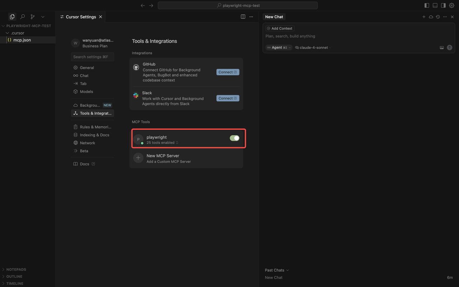Focus the chat prompt input
459x287 pixels.
(x=359, y=36)
